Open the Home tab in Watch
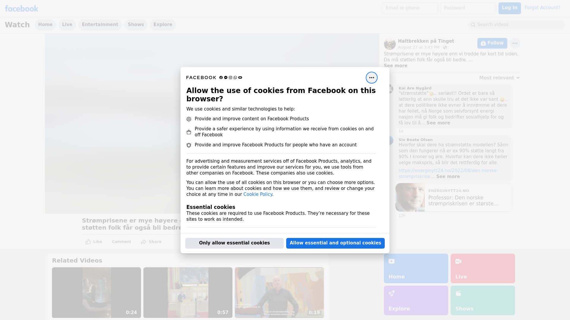 (x=45, y=25)
